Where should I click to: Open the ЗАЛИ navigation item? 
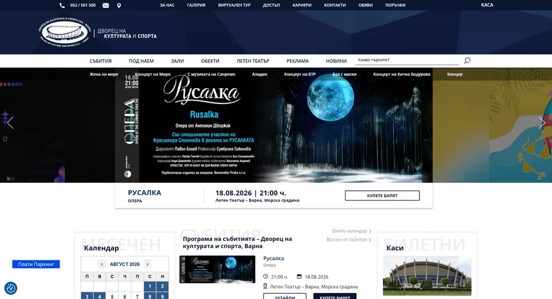(x=177, y=61)
